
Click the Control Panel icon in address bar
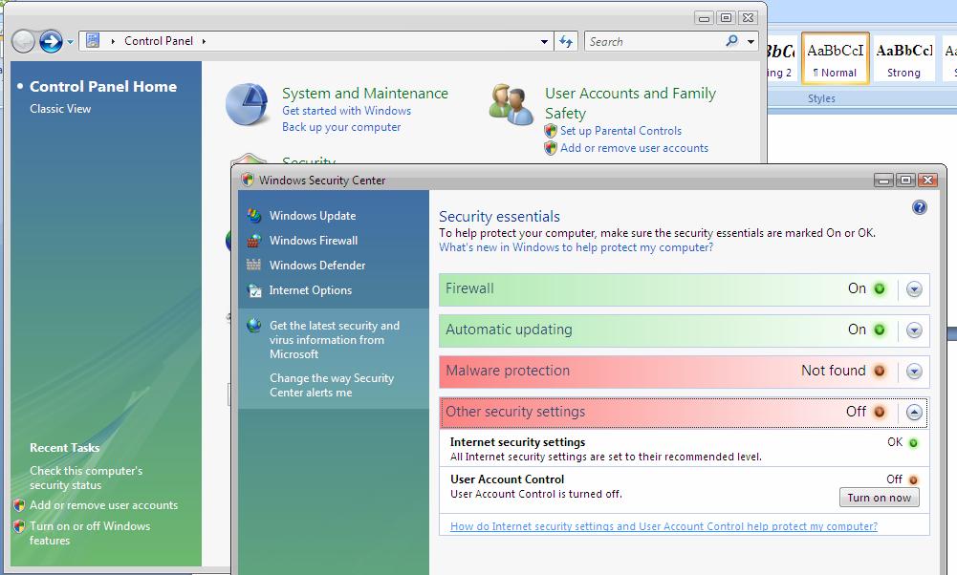click(x=93, y=41)
